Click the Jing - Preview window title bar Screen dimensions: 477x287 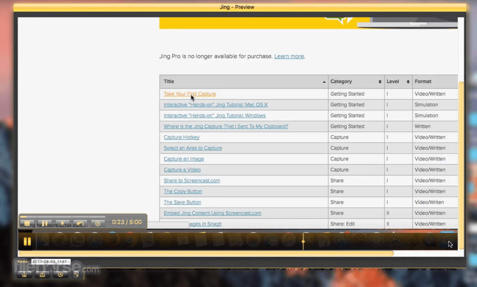pos(240,7)
